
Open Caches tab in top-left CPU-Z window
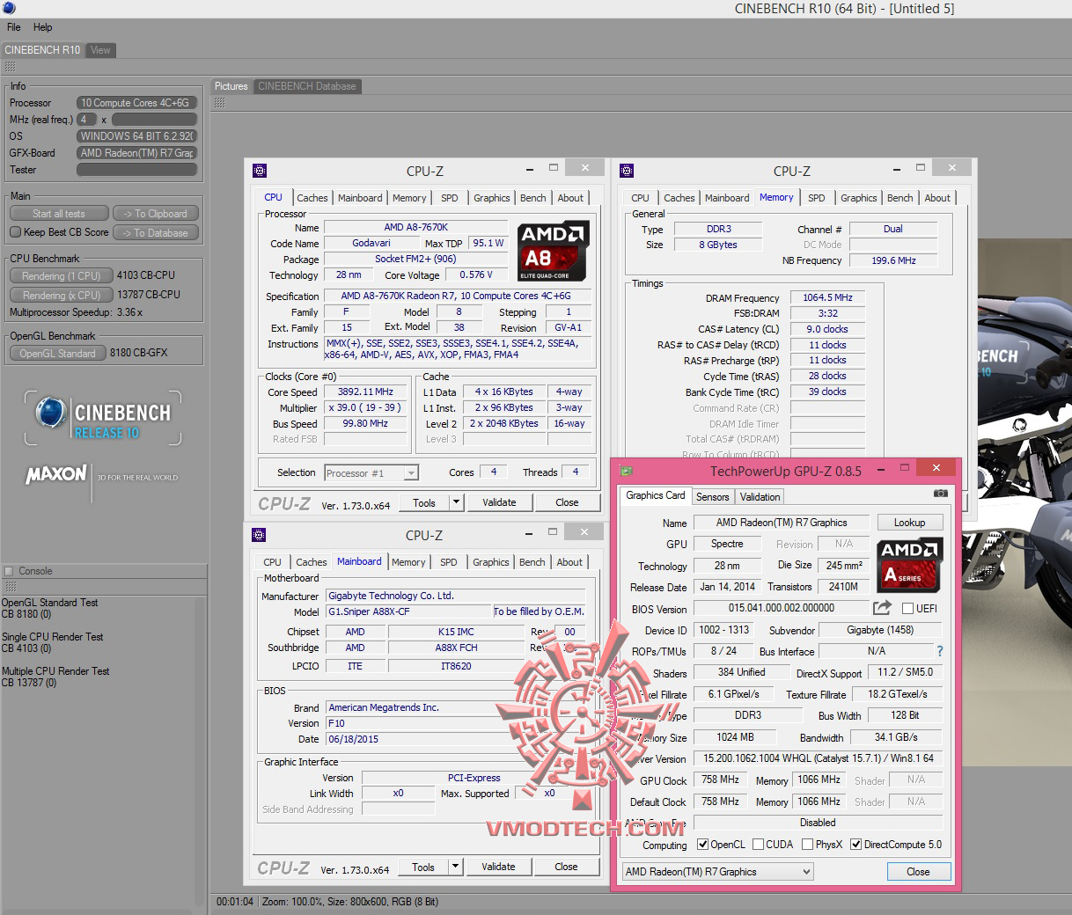312,198
